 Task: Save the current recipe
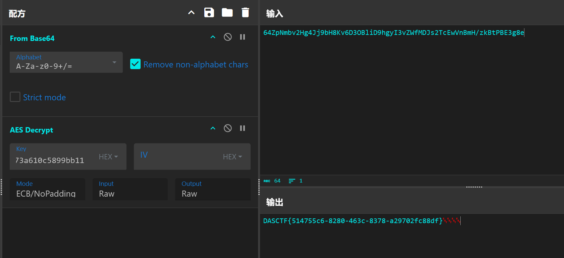[x=209, y=13]
